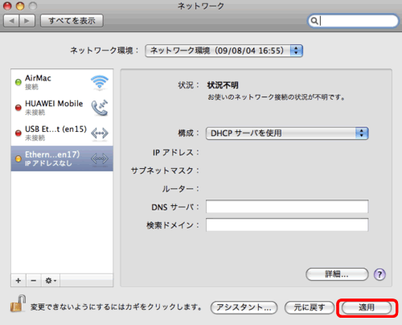Click the すべてを表示 button
Viewport: 402px width, 325px height.
(72, 21)
